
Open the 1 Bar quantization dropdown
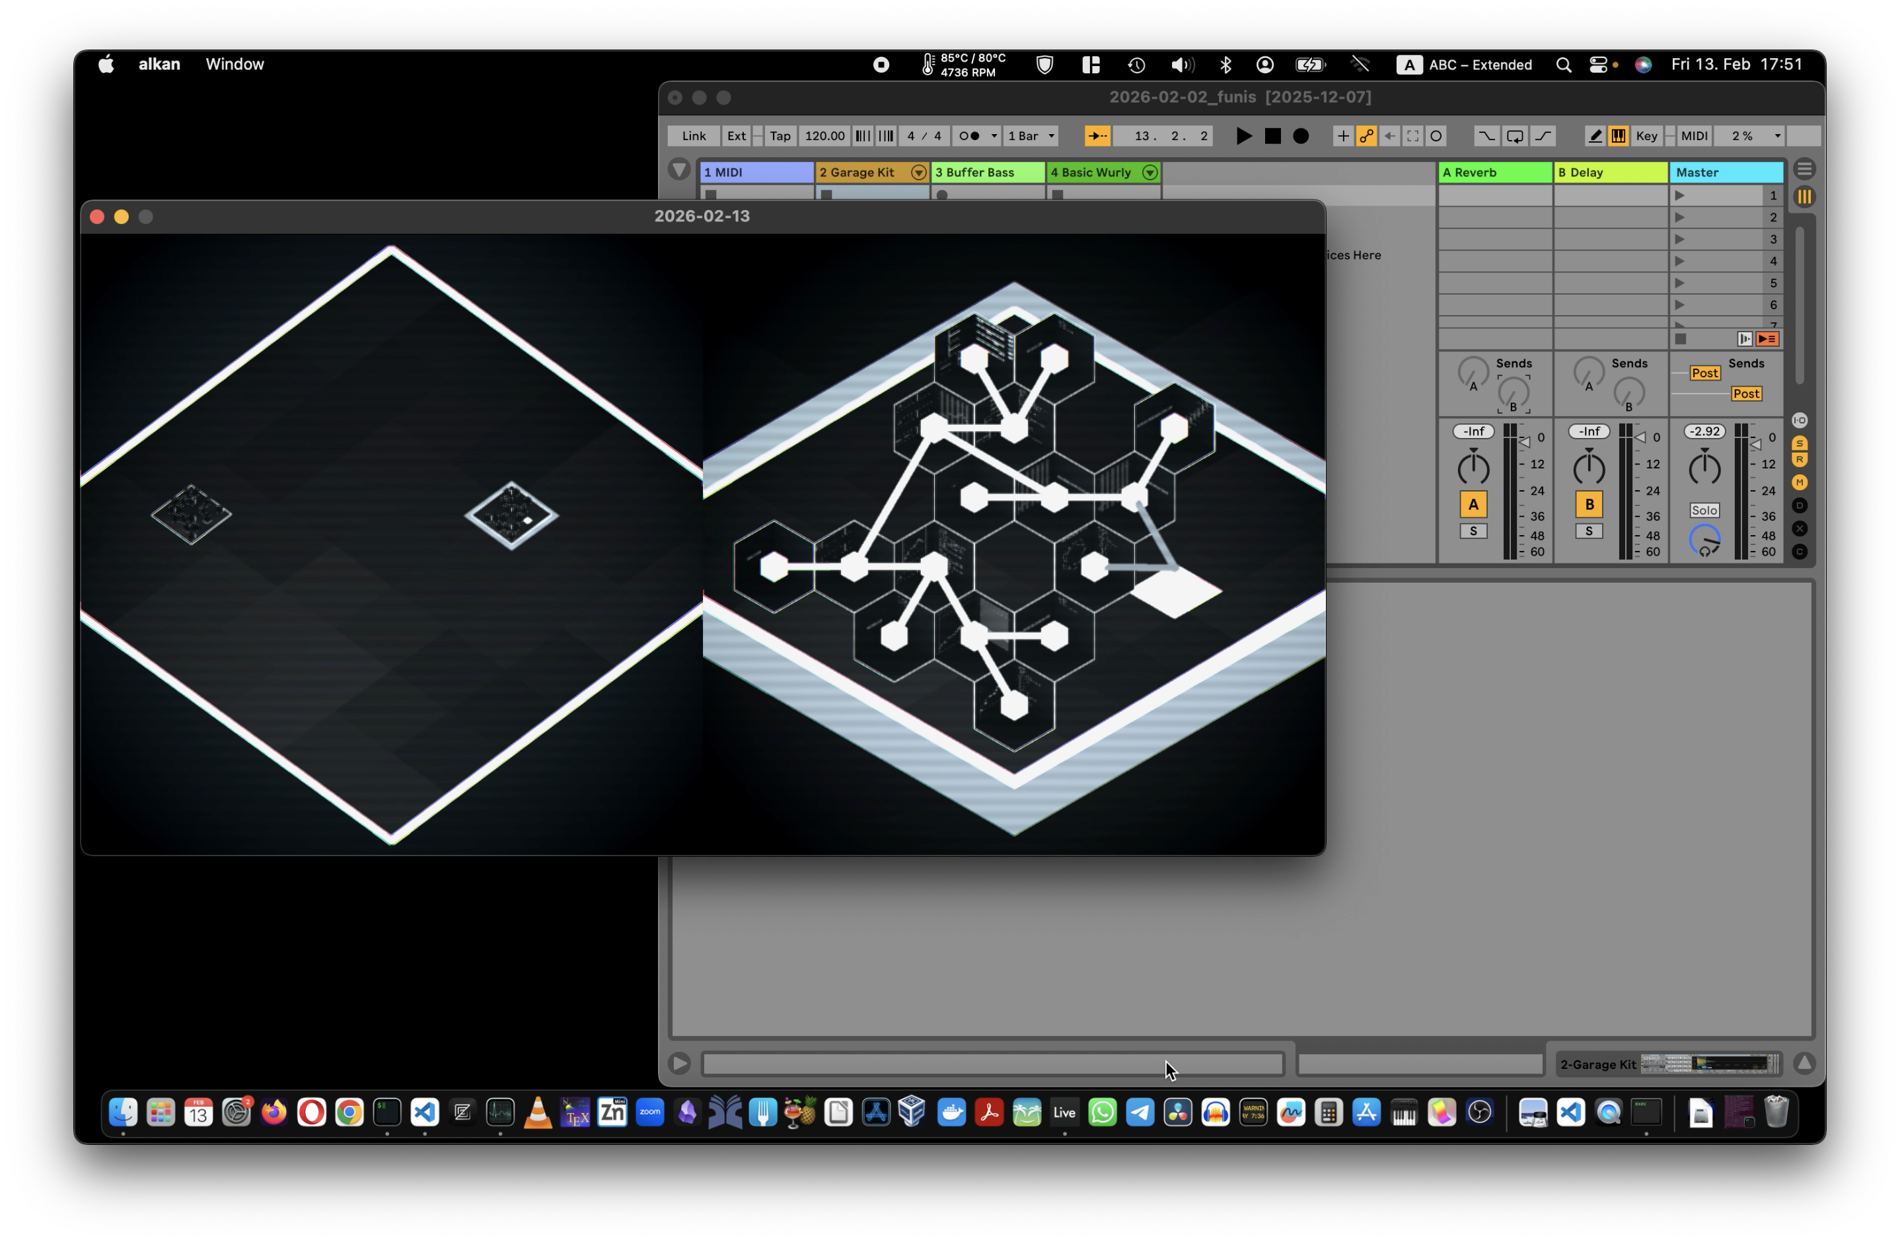coord(1031,137)
